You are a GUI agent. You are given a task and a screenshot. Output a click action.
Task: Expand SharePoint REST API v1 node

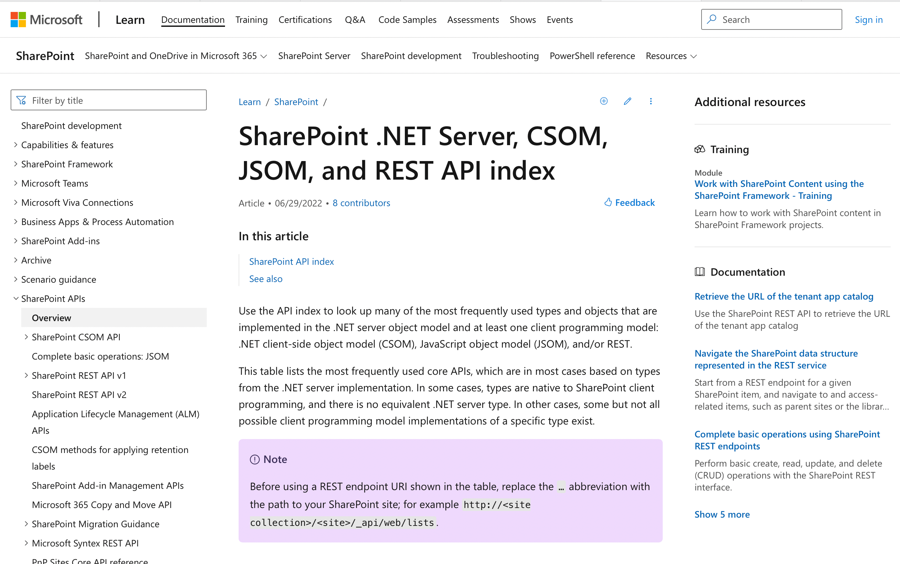[x=26, y=375]
